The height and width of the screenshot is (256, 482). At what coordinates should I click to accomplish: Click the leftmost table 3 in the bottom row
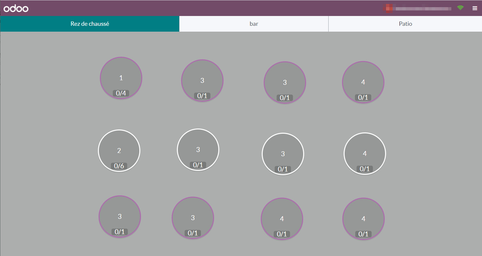[x=120, y=216]
